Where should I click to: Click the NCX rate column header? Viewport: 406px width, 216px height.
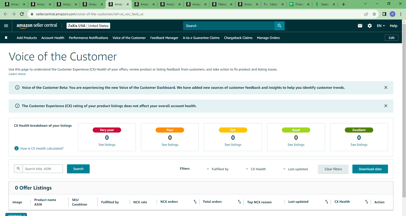pos(140,202)
